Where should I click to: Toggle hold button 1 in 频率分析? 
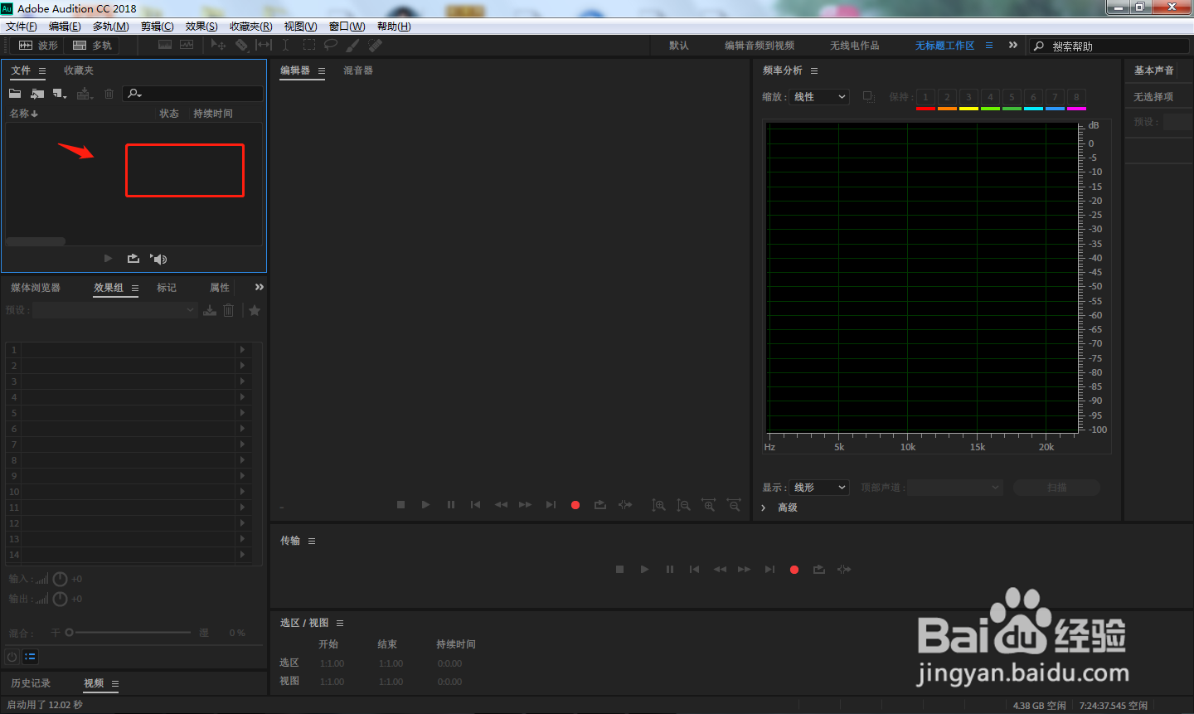(926, 98)
